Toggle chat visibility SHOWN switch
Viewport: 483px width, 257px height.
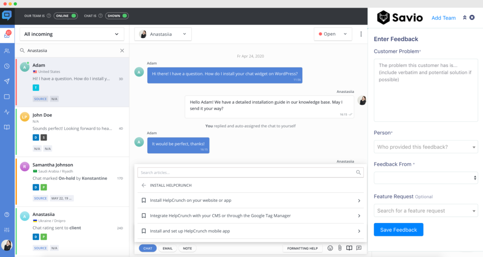click(117, 16)
